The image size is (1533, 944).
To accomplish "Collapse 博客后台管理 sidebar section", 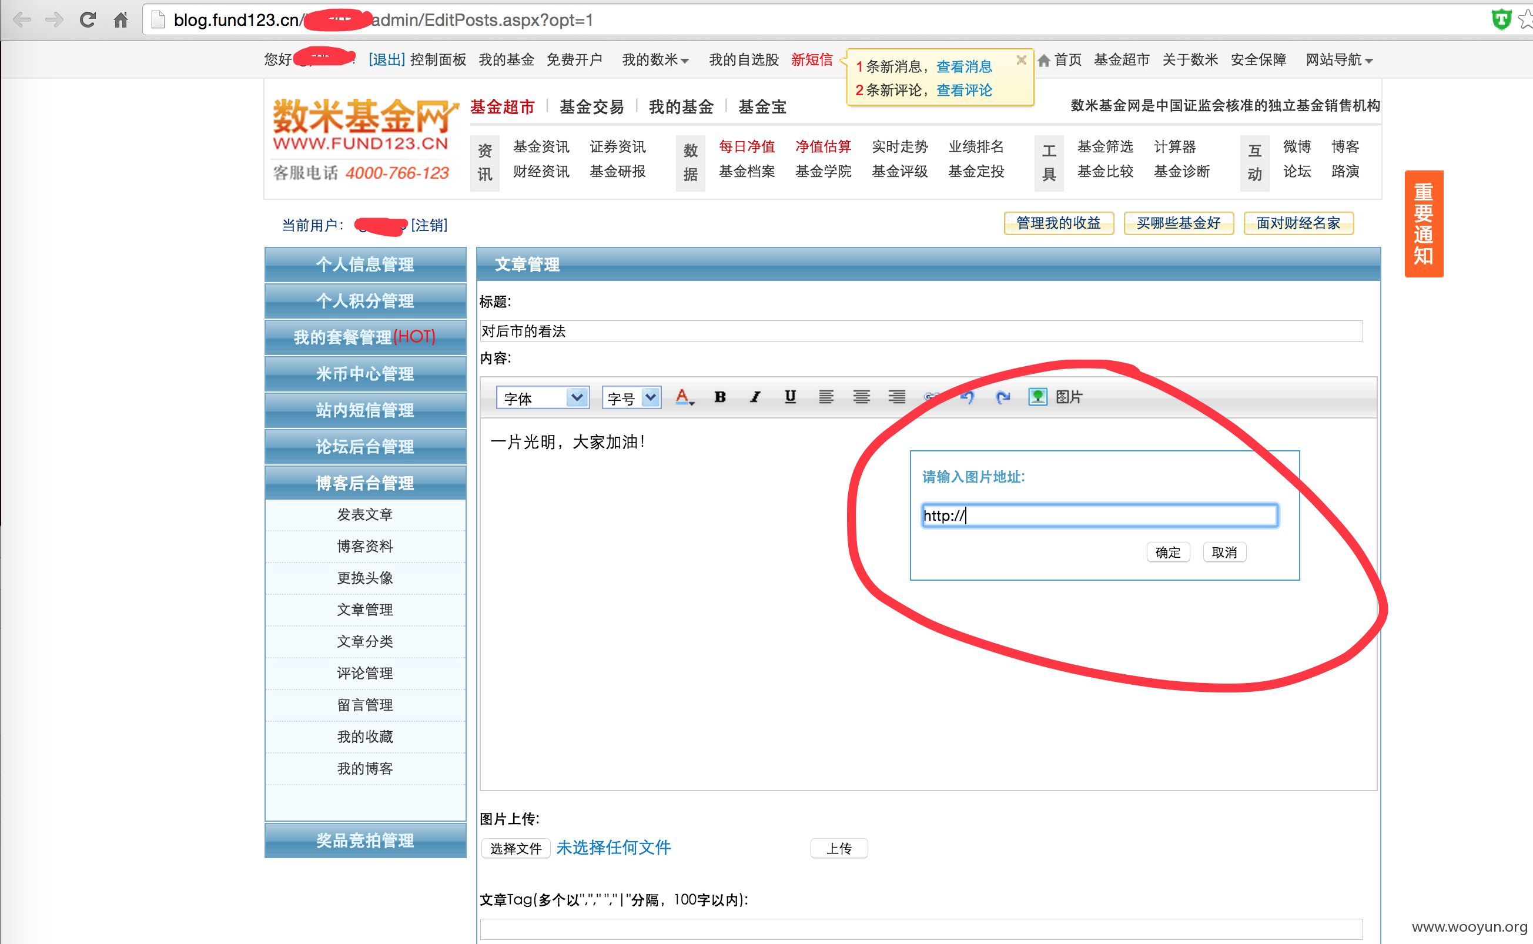I will (365, 483).
